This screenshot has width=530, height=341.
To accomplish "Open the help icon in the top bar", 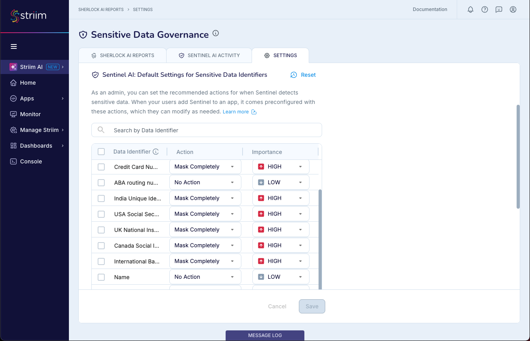I will (x=484, y=9).
